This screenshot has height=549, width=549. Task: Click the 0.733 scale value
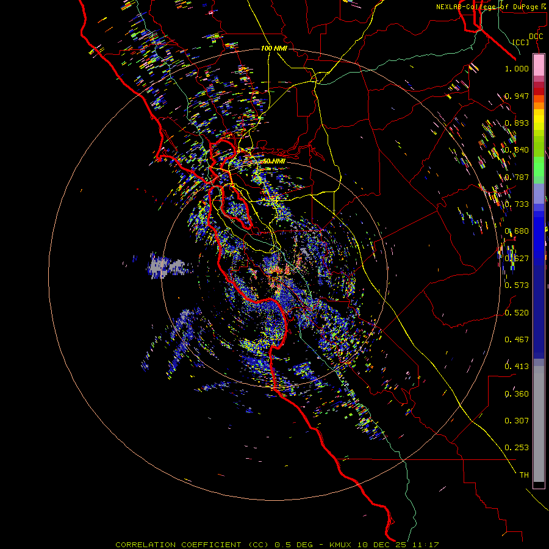[517, 204]
